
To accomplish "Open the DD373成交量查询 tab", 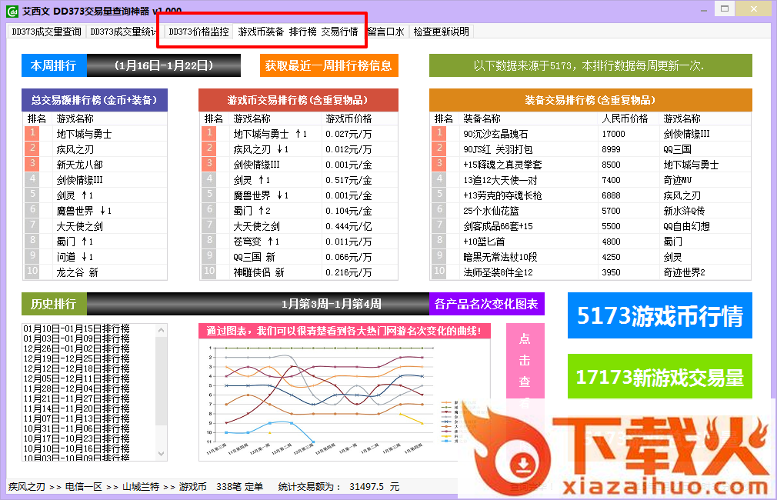I will tap(47, 32).
